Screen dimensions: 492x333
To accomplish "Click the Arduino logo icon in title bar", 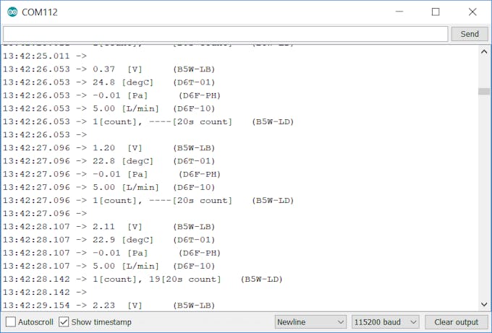I will pyautogui.click(x=12, y=12).
